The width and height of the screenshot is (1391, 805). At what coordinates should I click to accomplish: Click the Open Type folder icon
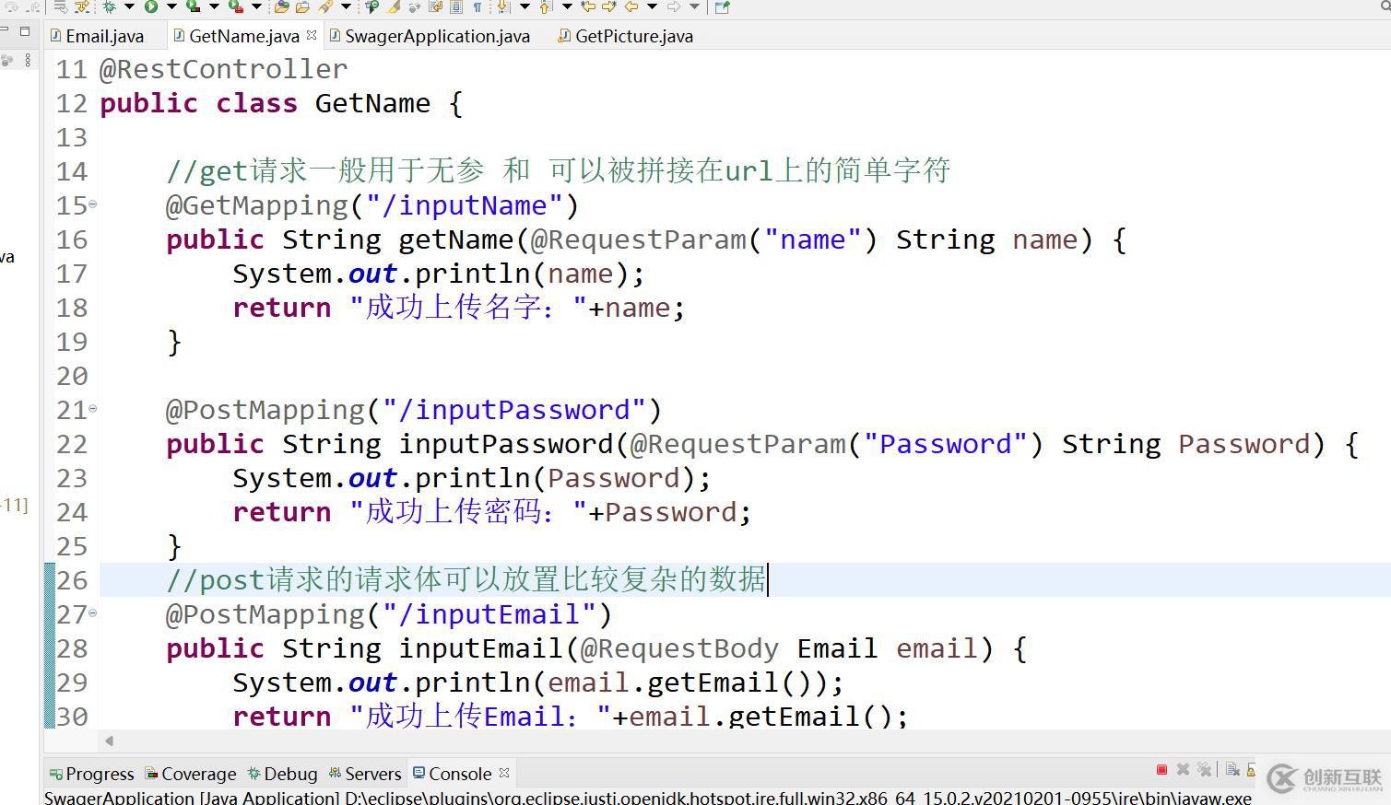(x=282, y=6)
